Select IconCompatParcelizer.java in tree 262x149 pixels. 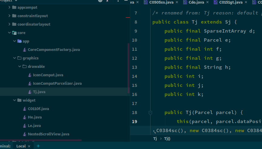click(57, 84)
